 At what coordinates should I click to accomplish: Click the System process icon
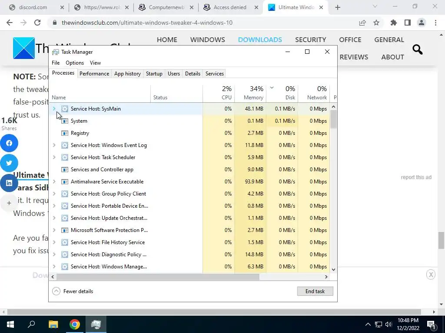65,121
